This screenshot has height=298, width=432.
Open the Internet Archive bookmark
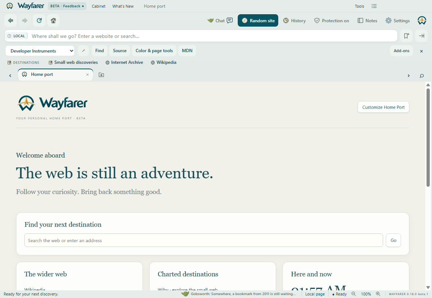click(x=124, y=62)
